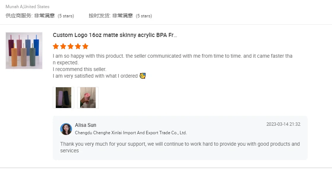Click the 2023-03-14 21:32 reply timestamp
Image resolution: width=332 pixels, height=169 pixels.
[x=283, y=124]
